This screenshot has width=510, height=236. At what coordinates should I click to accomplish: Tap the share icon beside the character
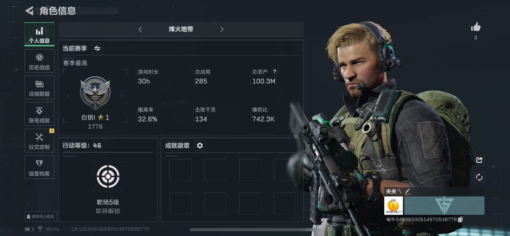pyautogui.click(x=479, y=160)
